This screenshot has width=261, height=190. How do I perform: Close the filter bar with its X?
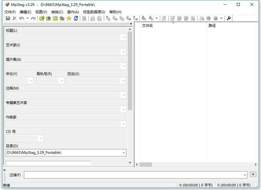tap(4, 170)
